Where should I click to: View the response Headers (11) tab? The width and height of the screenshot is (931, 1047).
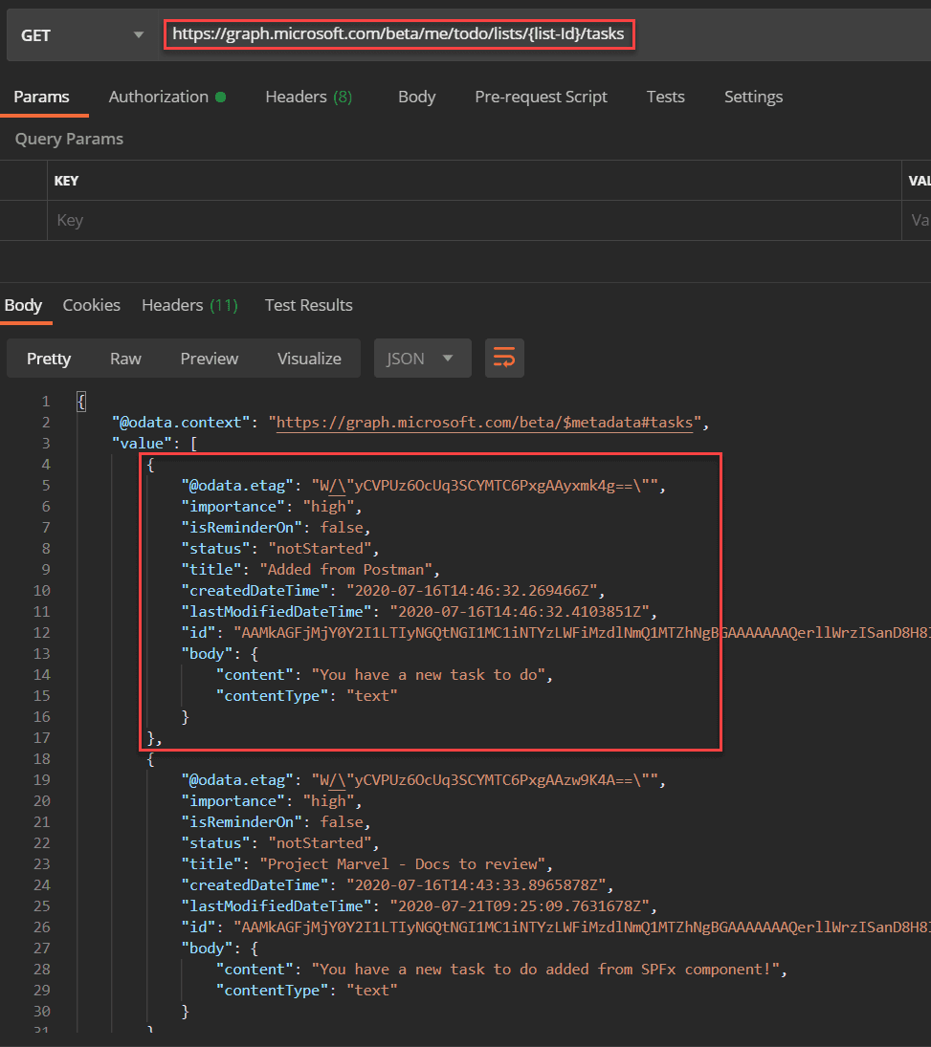pos(189,305)
